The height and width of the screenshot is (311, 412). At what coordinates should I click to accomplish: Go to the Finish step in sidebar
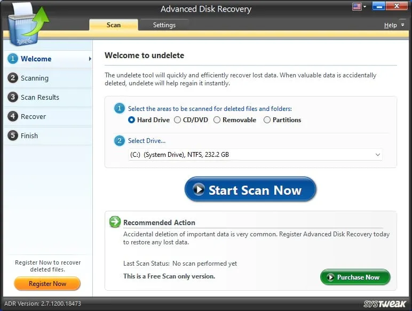48,135
